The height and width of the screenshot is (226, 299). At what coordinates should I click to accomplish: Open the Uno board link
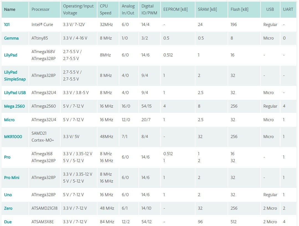[8, 195]
